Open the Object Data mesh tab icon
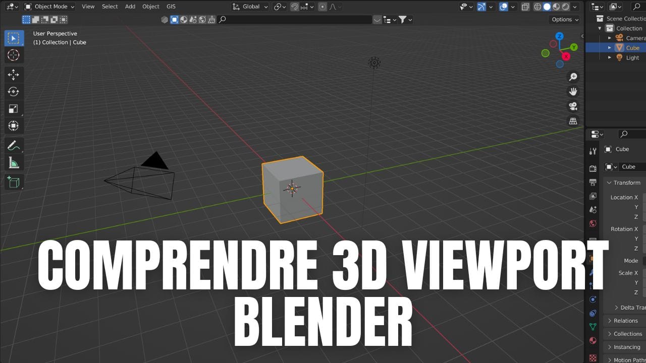 tap(593, 327)
